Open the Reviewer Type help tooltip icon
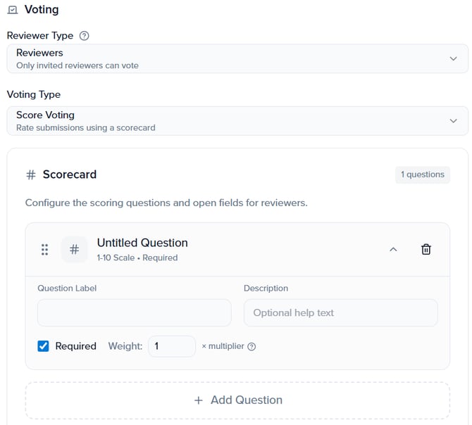This screenshot has width=472, height=425. (85, 36)
